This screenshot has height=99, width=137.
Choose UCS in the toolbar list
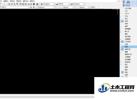pyautogui.click(x=129, y=11)
